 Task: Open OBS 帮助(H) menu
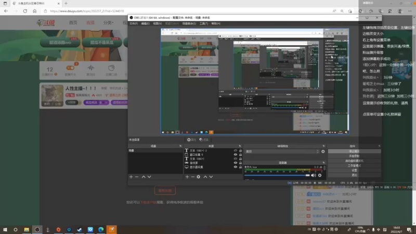(216, 23)
